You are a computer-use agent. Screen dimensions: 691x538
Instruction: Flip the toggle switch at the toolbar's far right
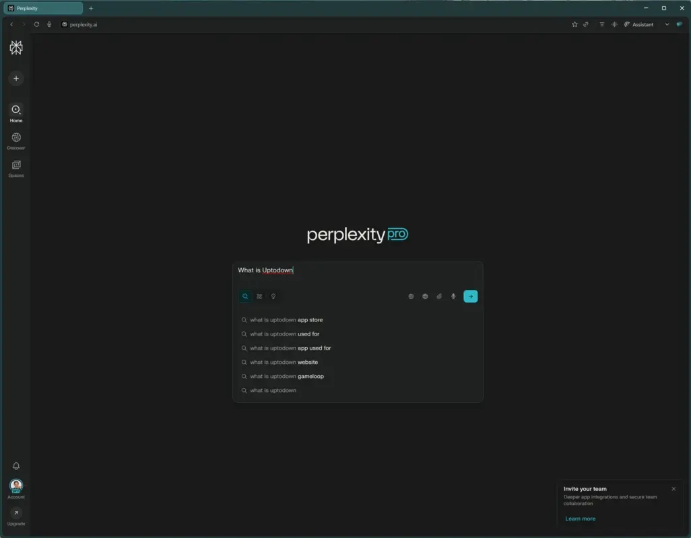pos(680,24)
